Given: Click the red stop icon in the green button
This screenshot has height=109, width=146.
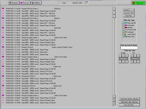Looking at the screenshot, I should [x=134, y=3].
